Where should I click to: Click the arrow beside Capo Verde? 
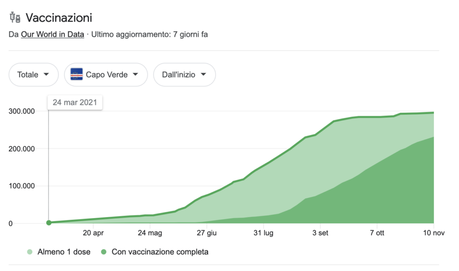[135, 75]
